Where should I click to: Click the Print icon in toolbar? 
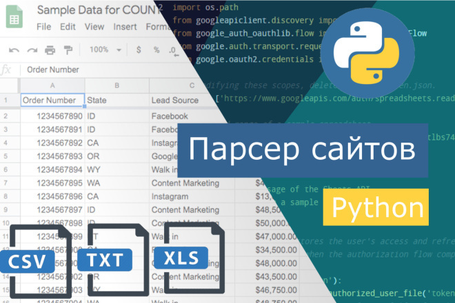coord(50,50)
